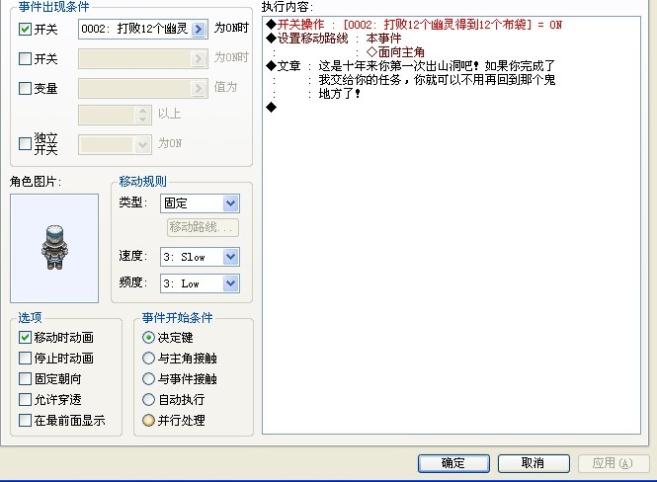This screenshot has height=482, width=657.
Task: Check 在最前面显示 option
Action: coord(25,420)
